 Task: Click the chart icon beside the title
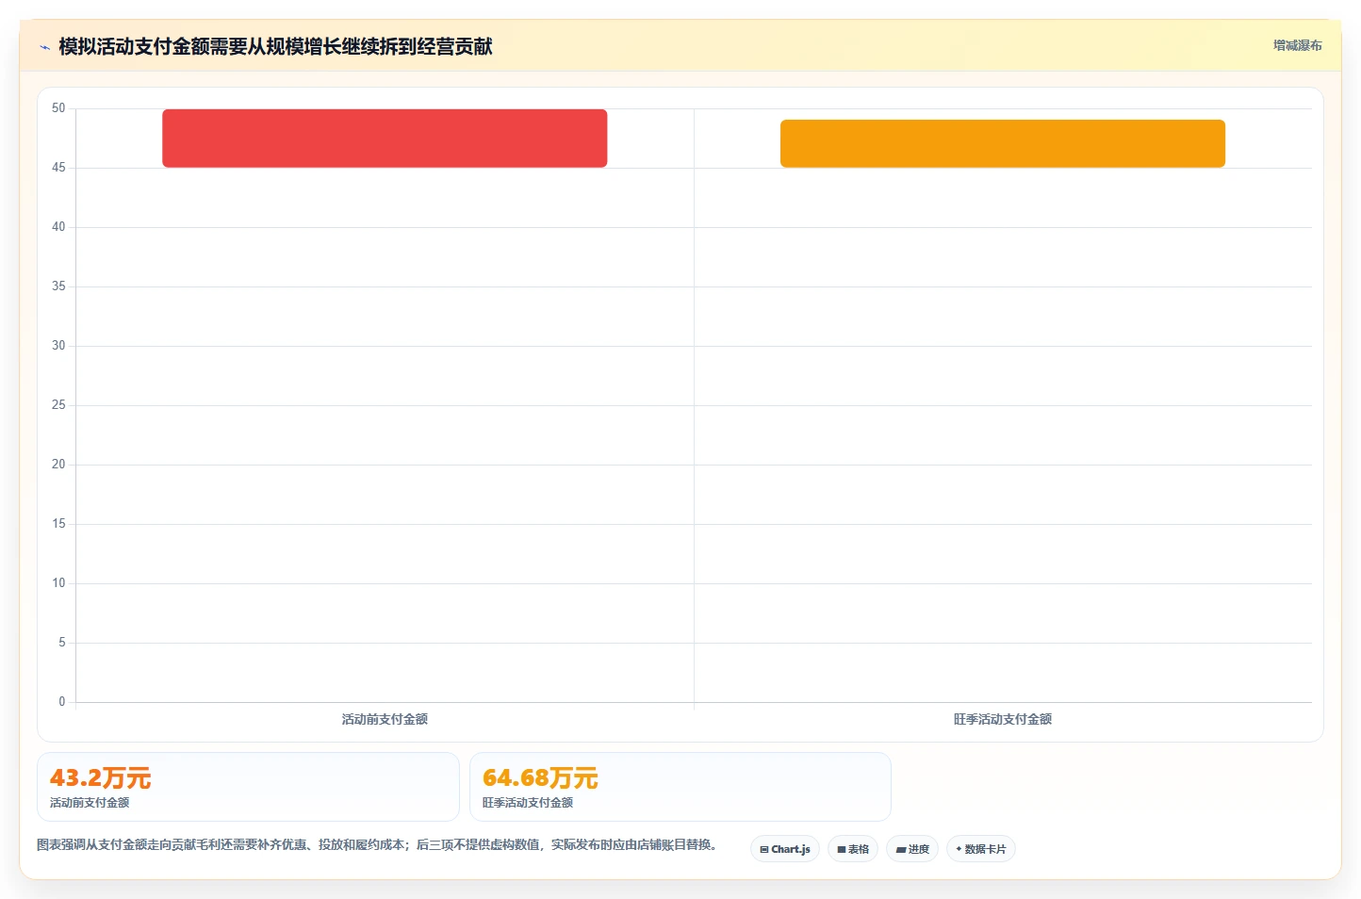[x=44, y=47]
